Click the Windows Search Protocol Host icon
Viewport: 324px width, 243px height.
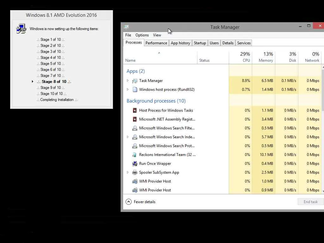point(135,146)
